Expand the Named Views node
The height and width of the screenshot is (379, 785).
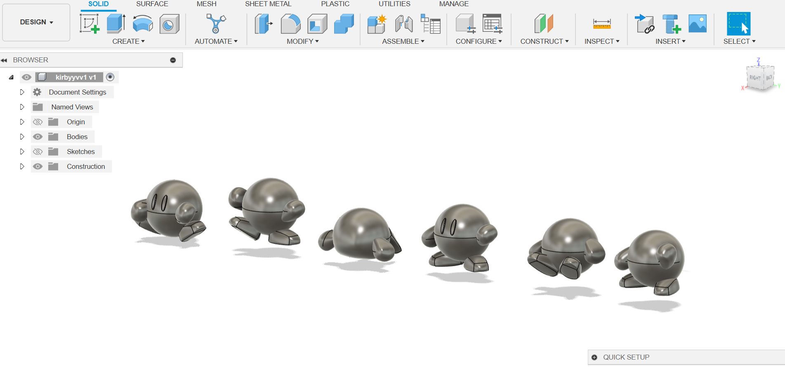coord(22,107)
